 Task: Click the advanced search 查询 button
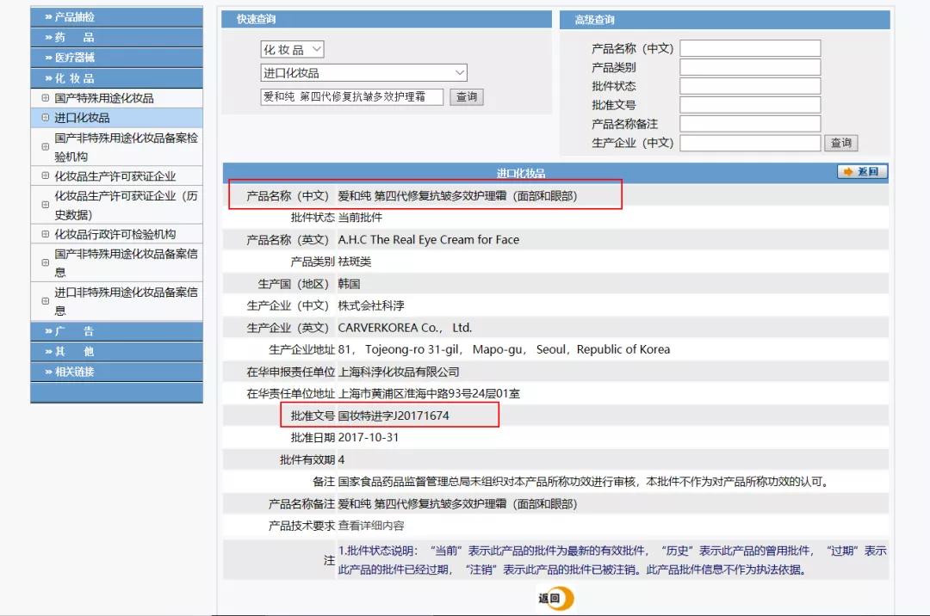click(840, 143)
